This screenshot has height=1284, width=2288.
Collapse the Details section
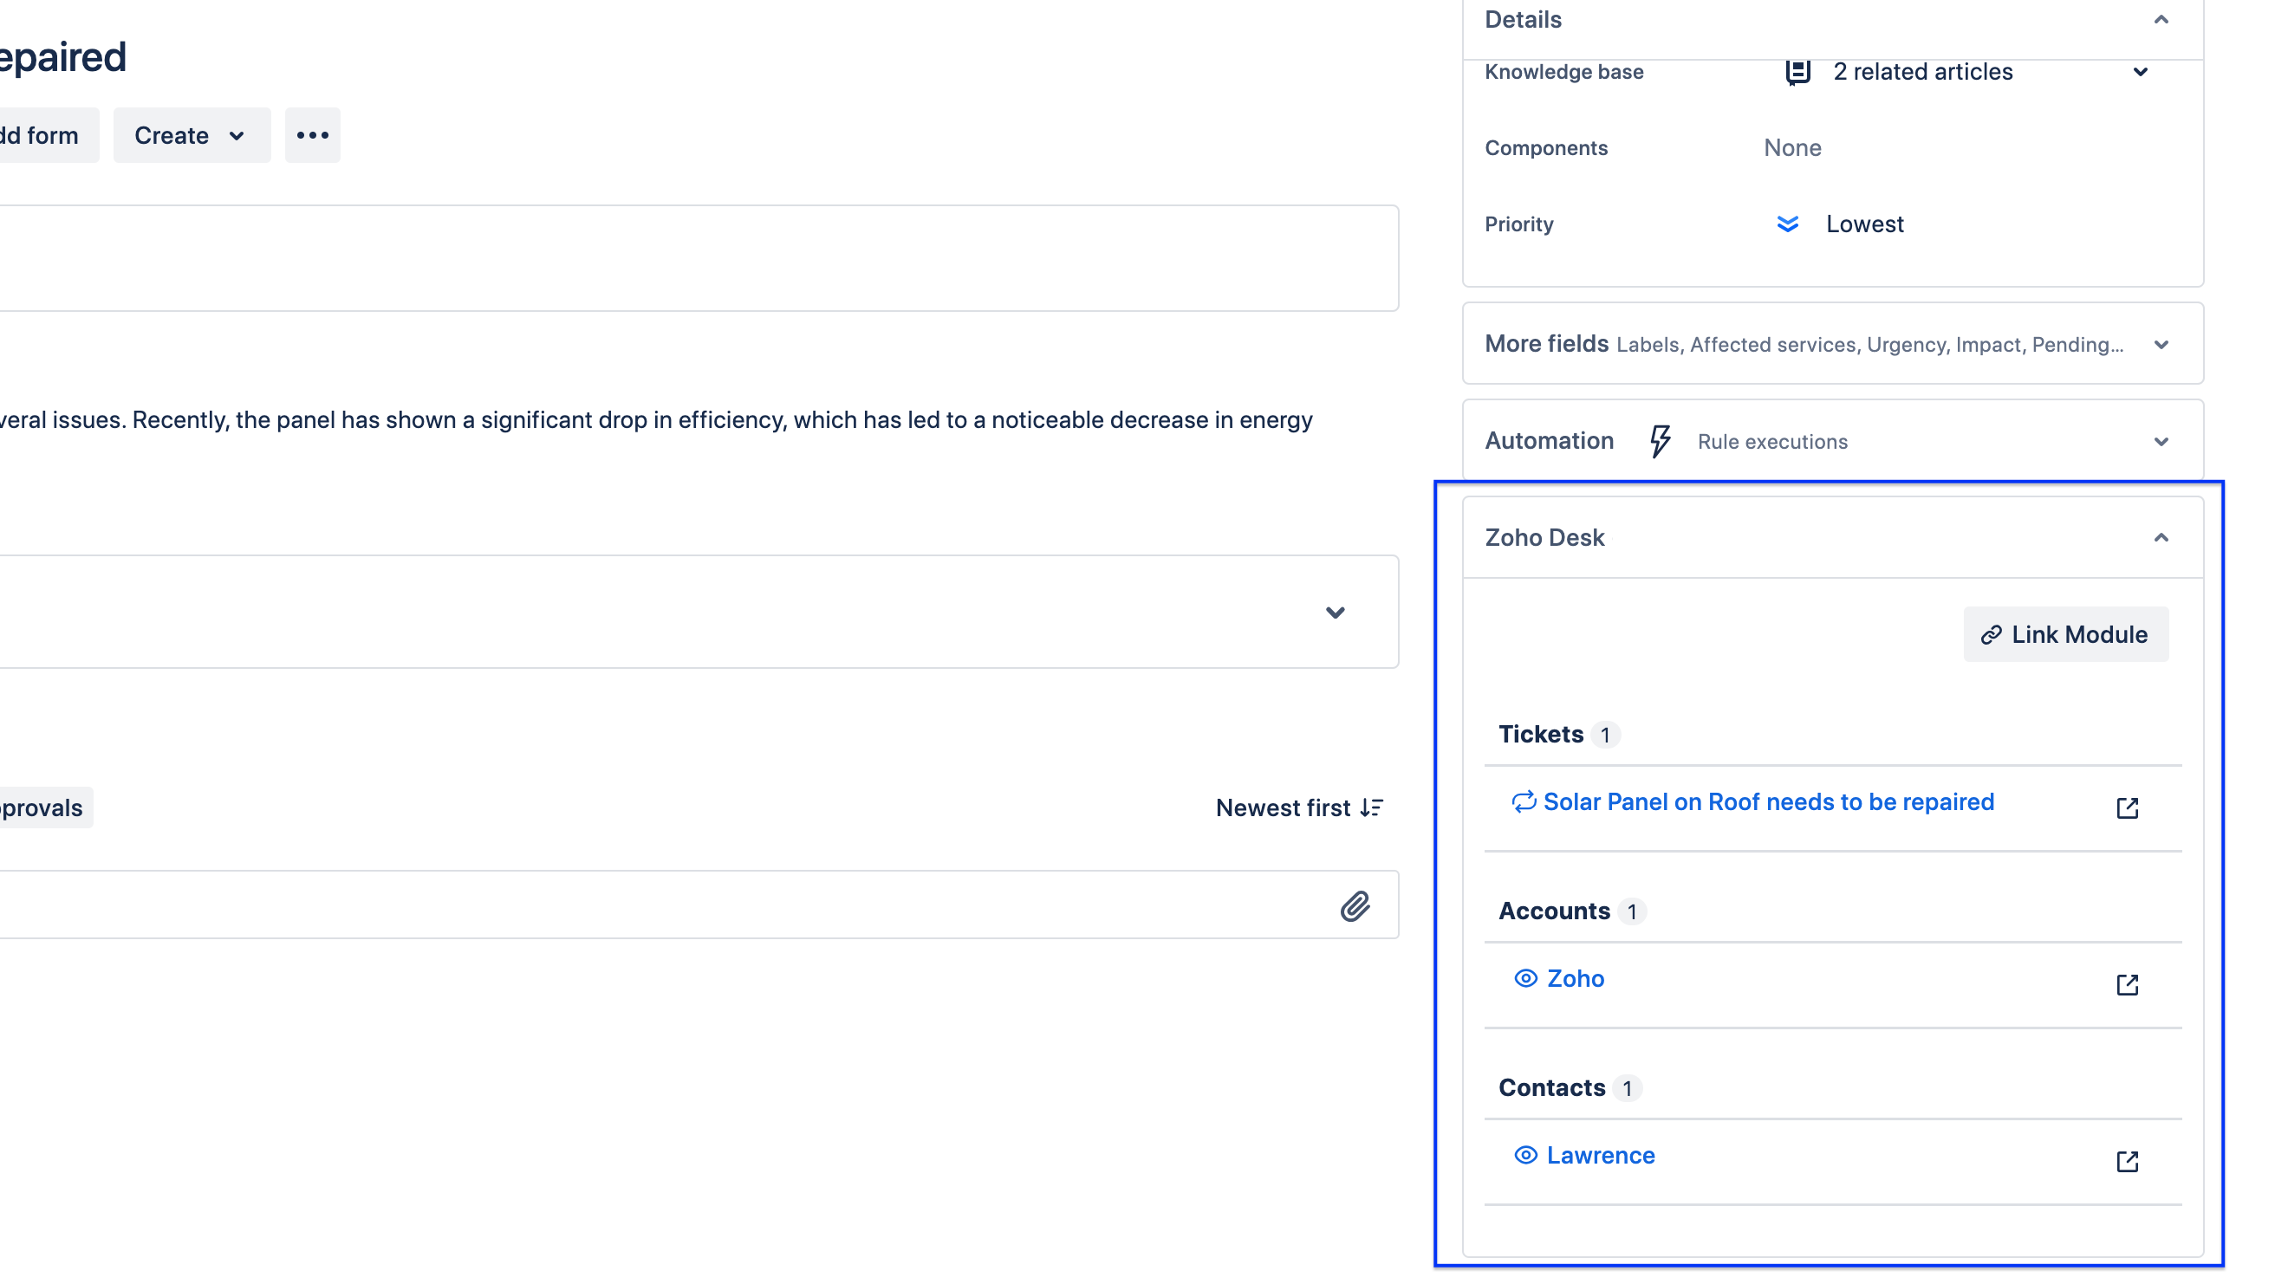[2161, 20]
